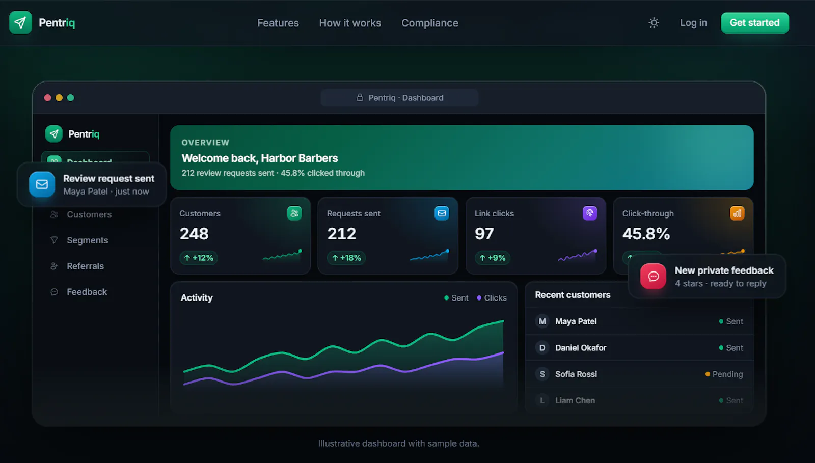Click the +12% growth badge
The image size is (815, 463).
tap(199, 258)
